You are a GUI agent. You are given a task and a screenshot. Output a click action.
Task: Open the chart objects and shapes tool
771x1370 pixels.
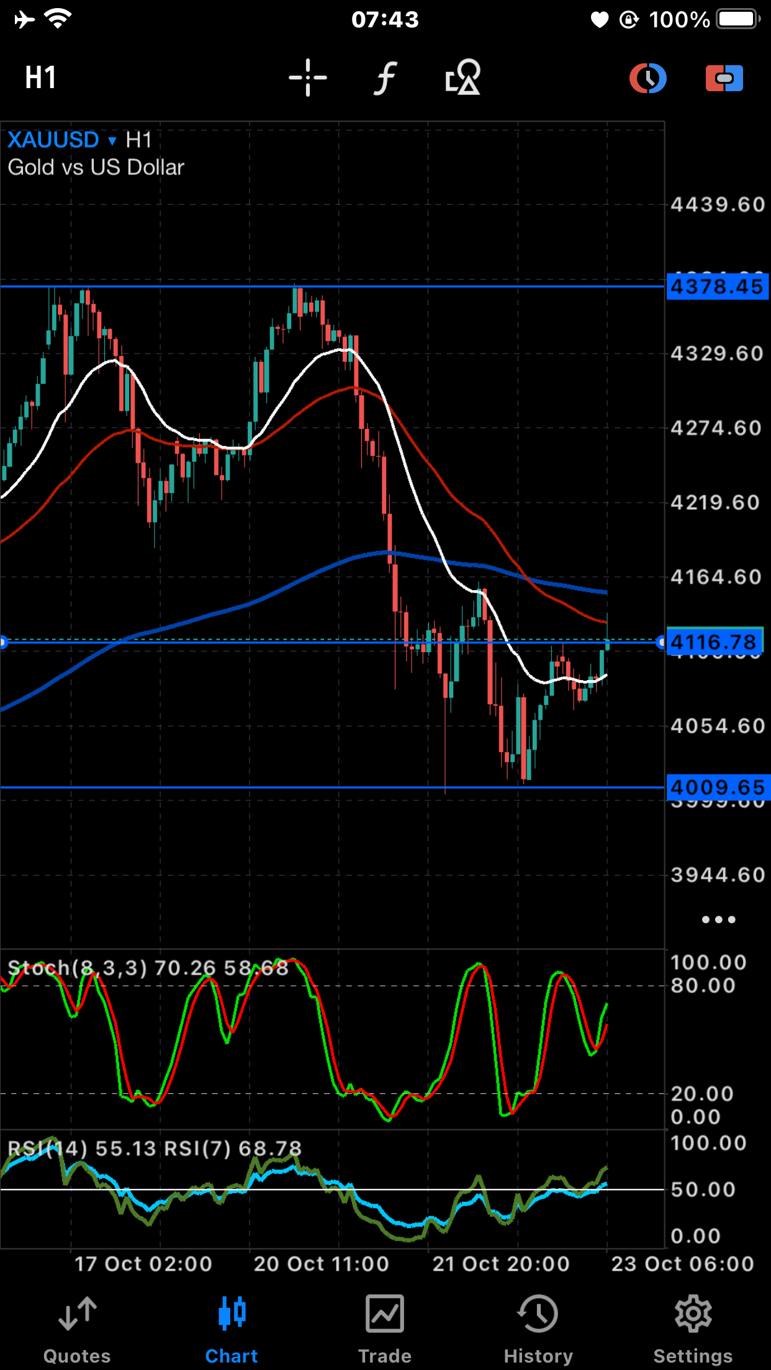(463, 77)
